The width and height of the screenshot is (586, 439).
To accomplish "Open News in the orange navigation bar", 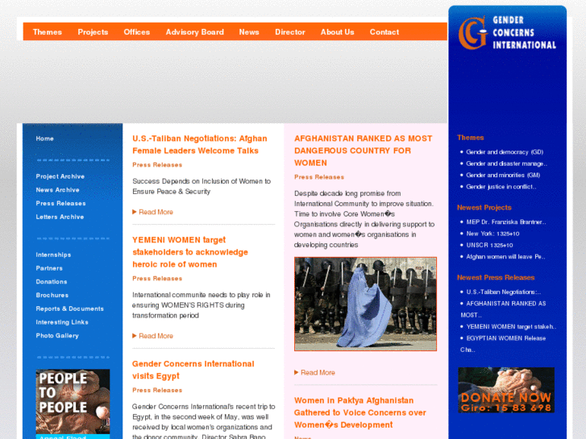I will tap(249, 32).
